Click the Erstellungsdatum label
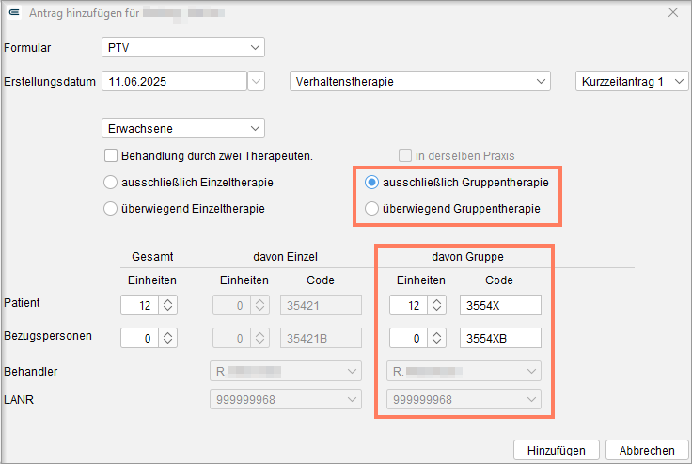Image resolution: width=692 pixels, height=464 pixels. click(50, 82)
